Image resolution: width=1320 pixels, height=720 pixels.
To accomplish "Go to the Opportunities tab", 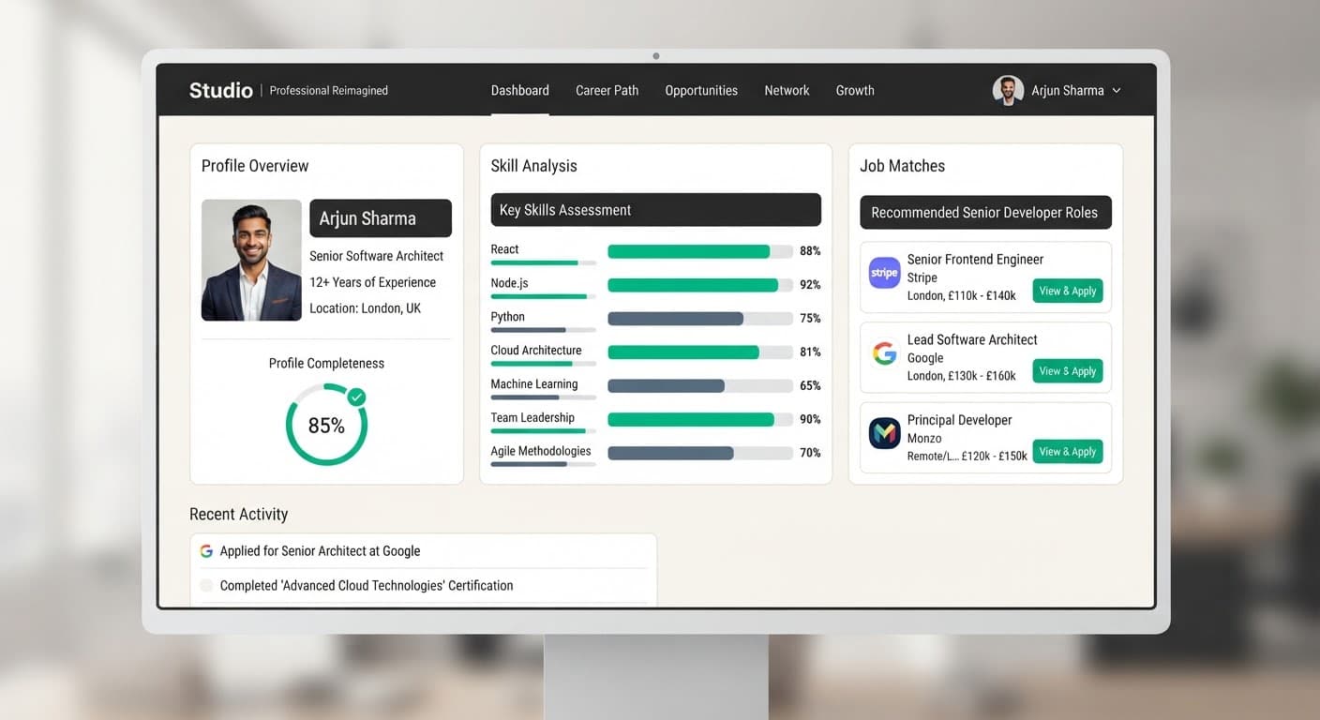I will point(701,90).
